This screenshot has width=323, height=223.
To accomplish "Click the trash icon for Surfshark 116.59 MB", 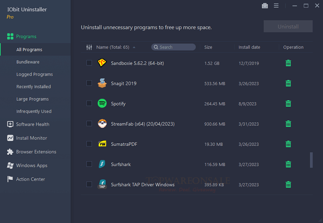I will [x=288, y=164].
